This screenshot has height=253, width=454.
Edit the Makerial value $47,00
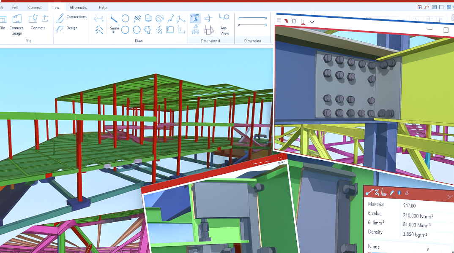click(409, 205)
